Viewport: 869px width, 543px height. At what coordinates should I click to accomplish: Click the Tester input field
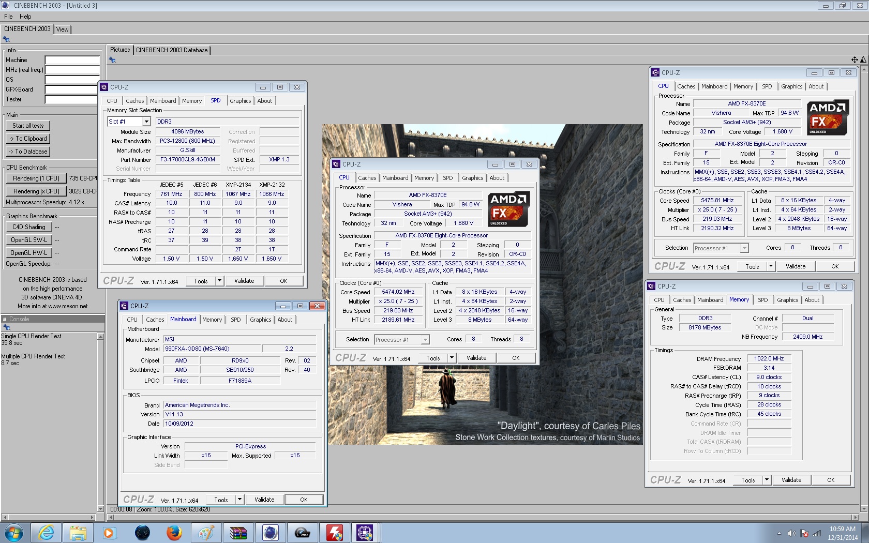click(x=72, y=99)
